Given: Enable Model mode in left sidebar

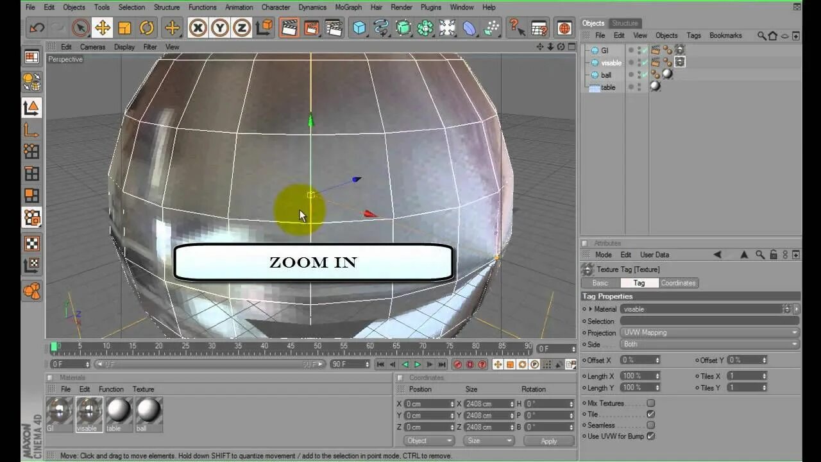Looking at the screenshot, I should click(31, 107).
